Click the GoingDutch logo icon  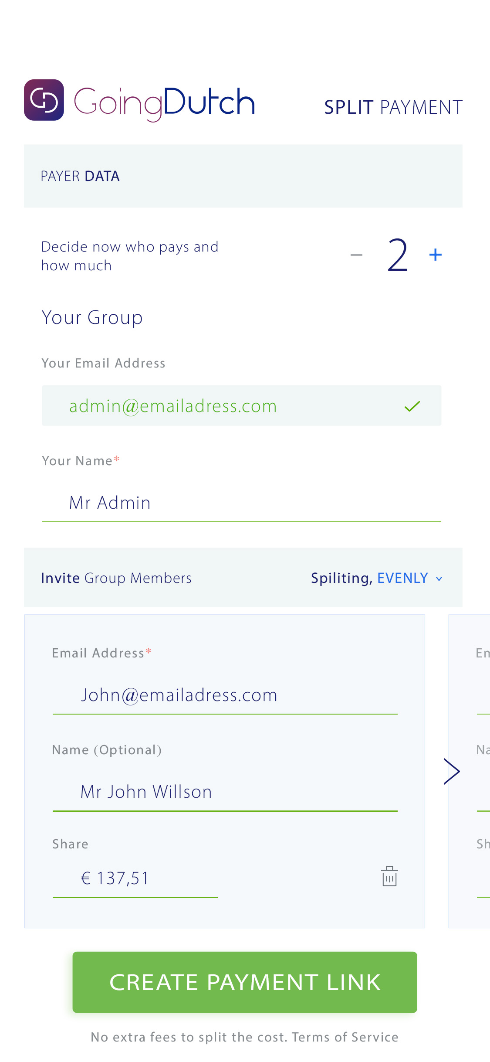point(44,100)
